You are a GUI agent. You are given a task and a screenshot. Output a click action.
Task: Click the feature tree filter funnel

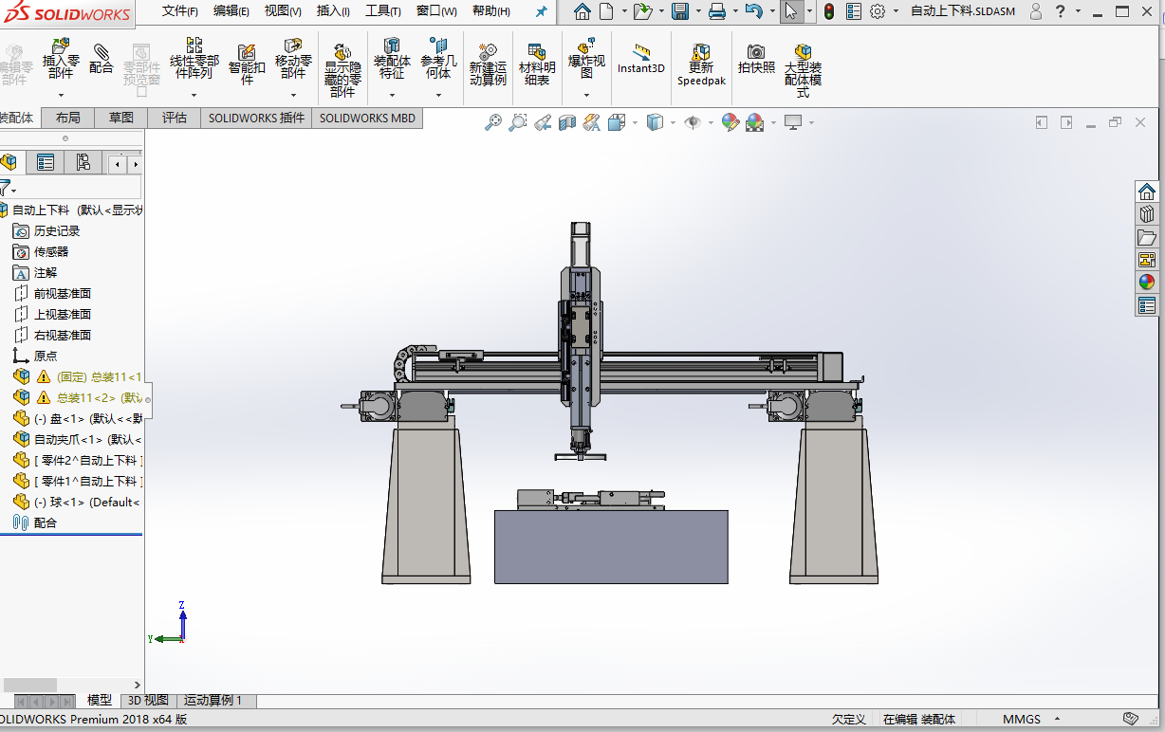pyautogui.click(x=6, y=188)
